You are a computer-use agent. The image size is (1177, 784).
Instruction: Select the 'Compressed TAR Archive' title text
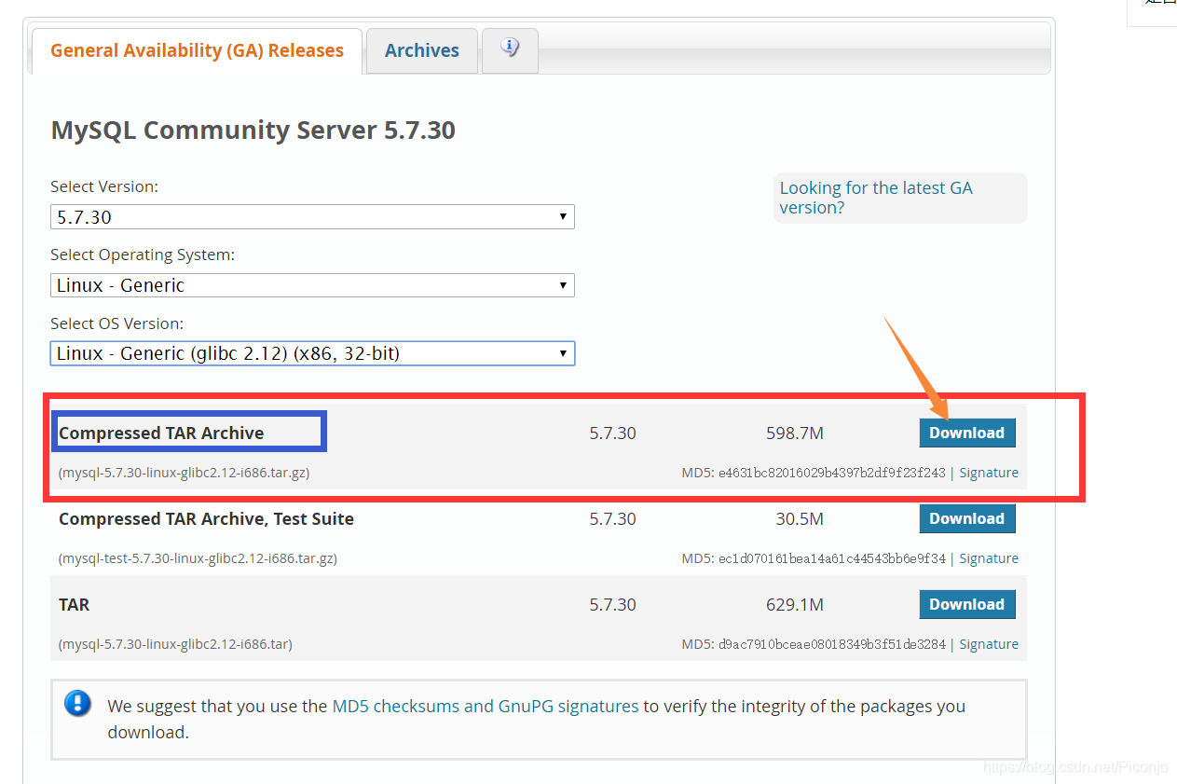(x=161, y=433)
